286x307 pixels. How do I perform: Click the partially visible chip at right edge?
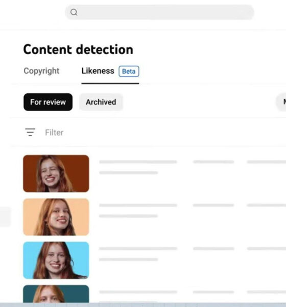[x=281, y=102]
